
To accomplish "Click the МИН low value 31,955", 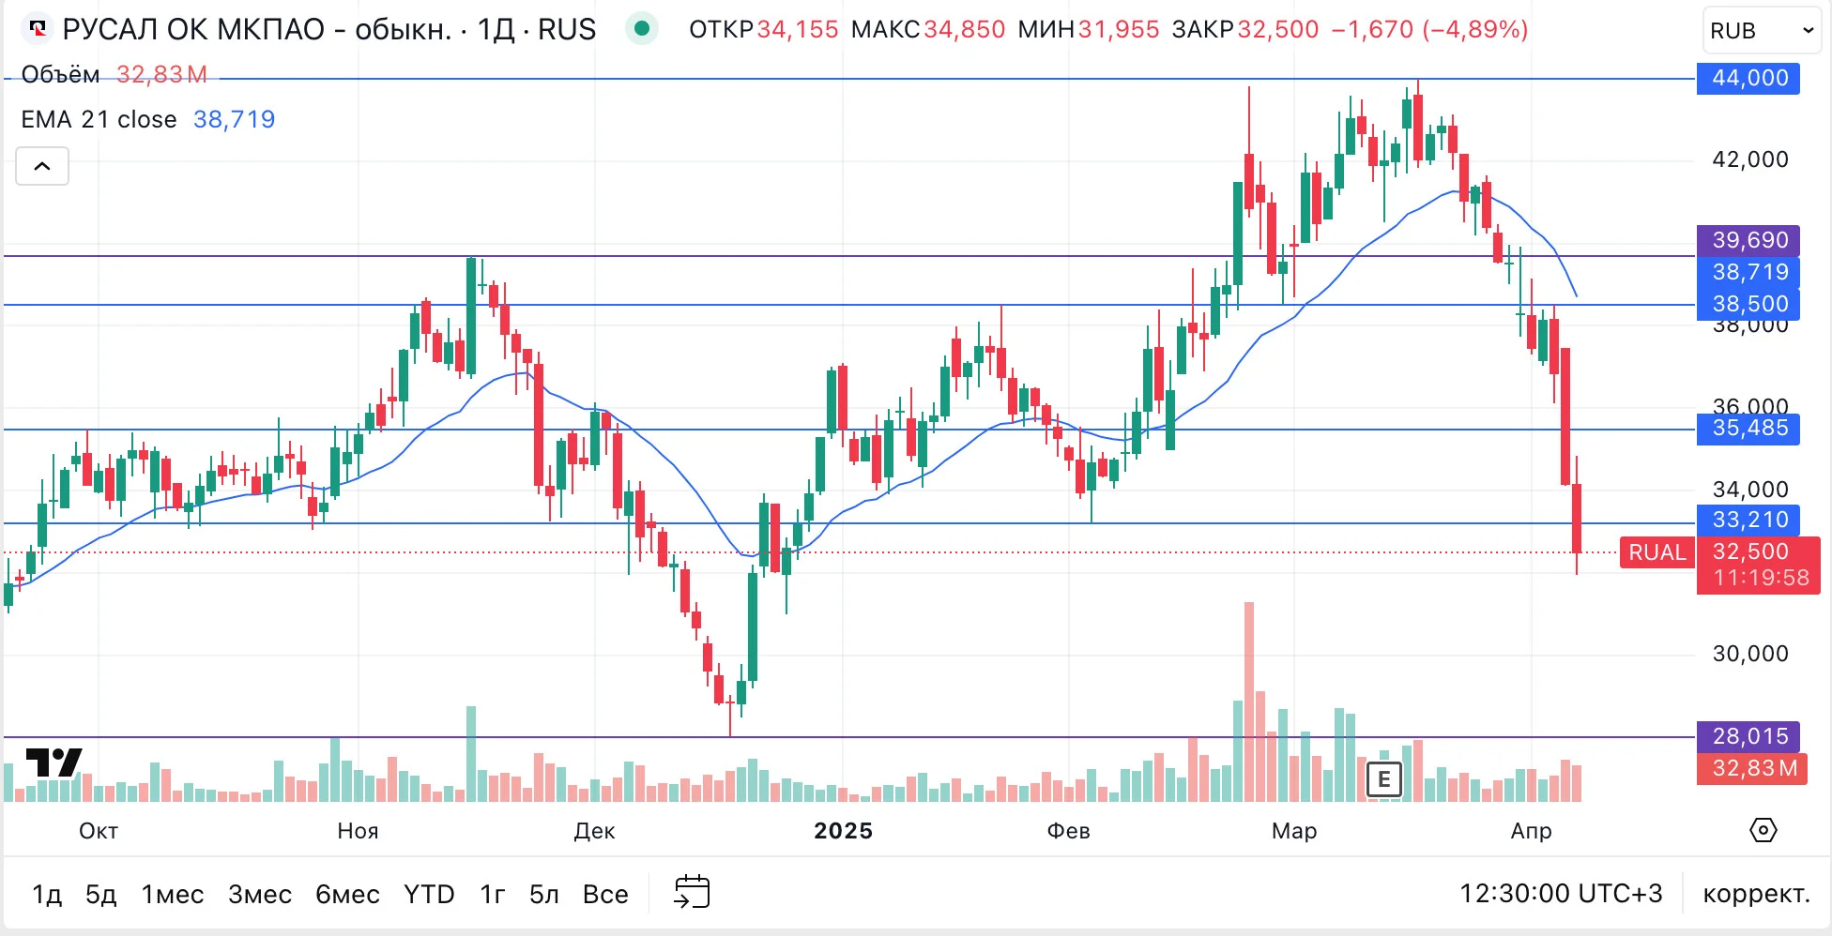I will point(1119,29).
